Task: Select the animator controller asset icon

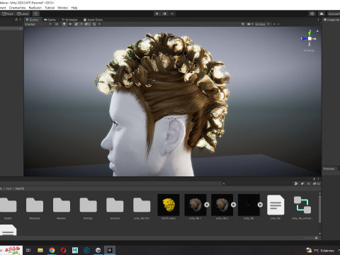Action: click(x=302, y=205)
